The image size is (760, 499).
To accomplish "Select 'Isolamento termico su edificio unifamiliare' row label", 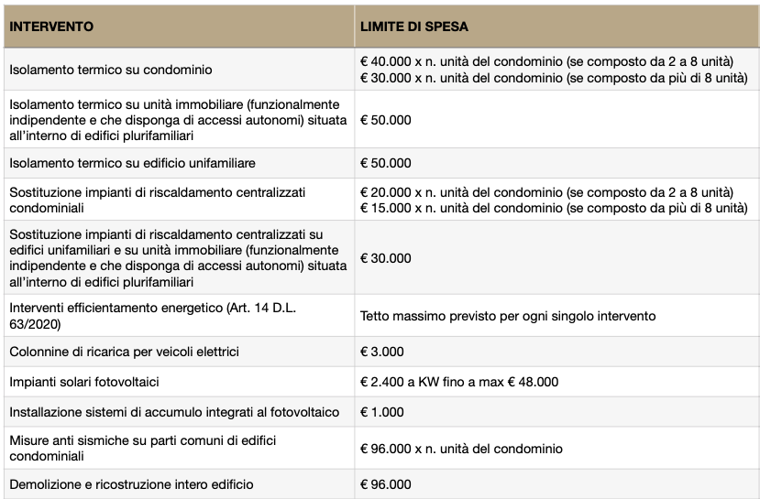I will click(x=132, y=163).
